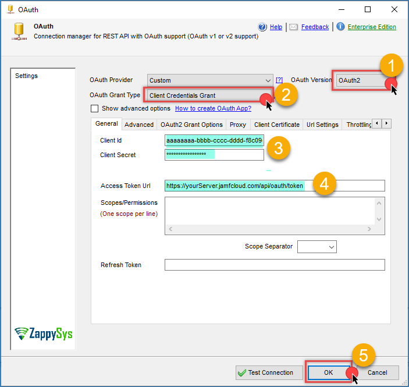This screenshot has width=409, height=387.
Task: Open the OAuth Provider dropdown
Action: 268,80
